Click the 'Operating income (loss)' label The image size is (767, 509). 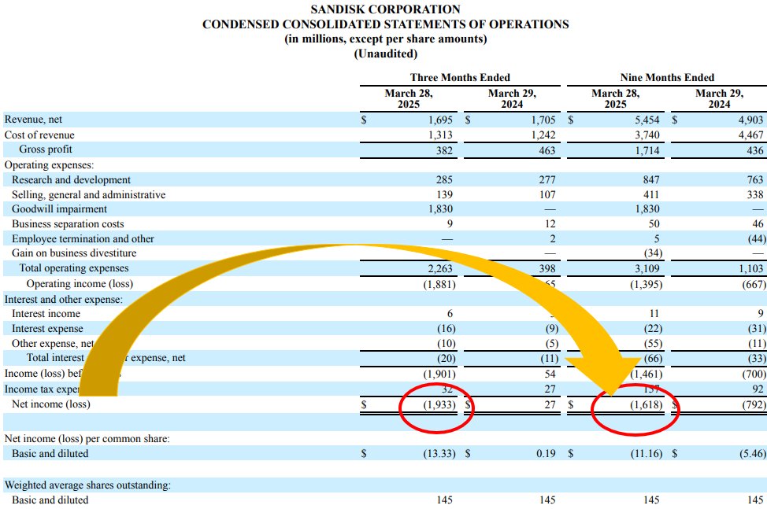tap(80, 284)
